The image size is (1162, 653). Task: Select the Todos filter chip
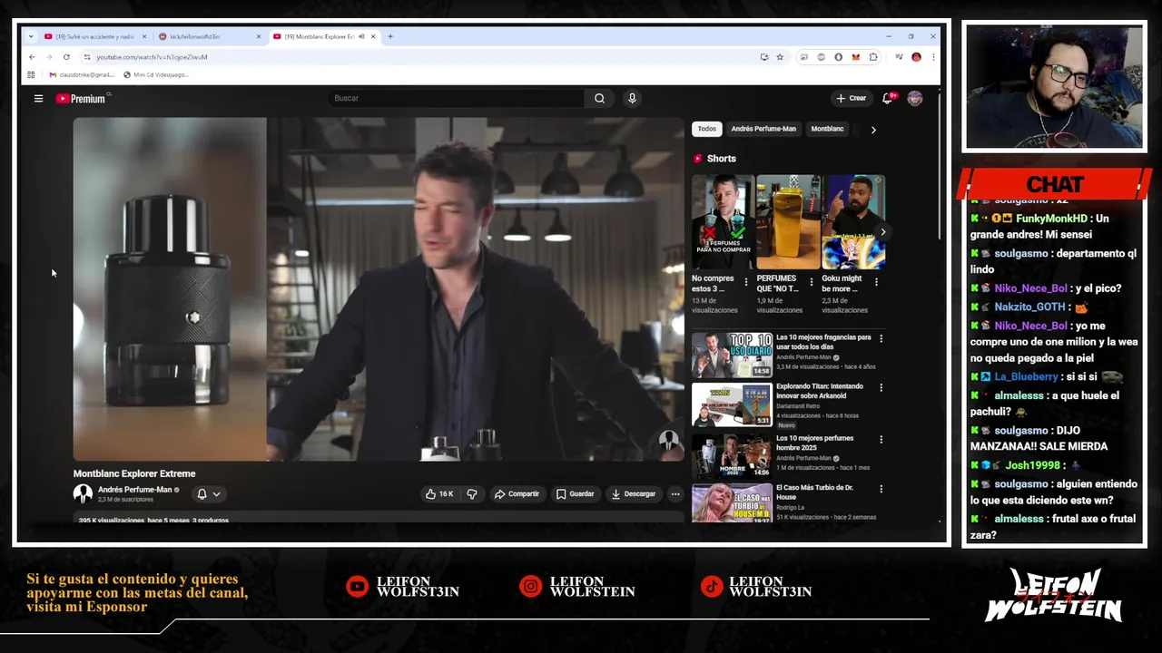coord(707,129)
